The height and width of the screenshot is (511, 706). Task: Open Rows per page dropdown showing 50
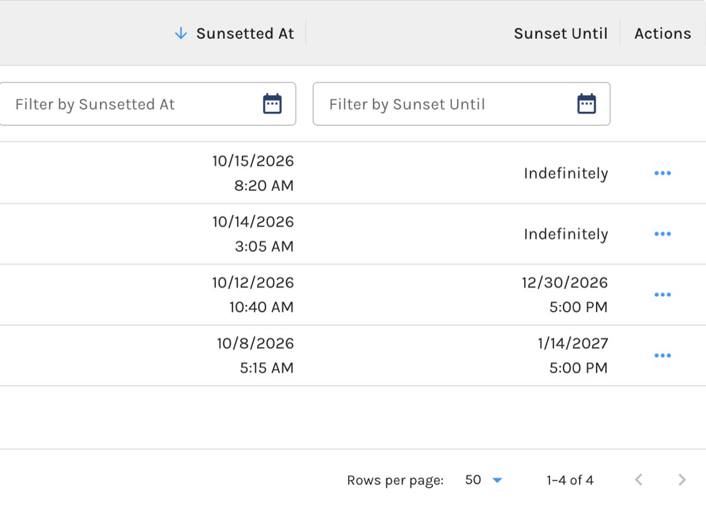pyautogui.click(x=484, y=480)
